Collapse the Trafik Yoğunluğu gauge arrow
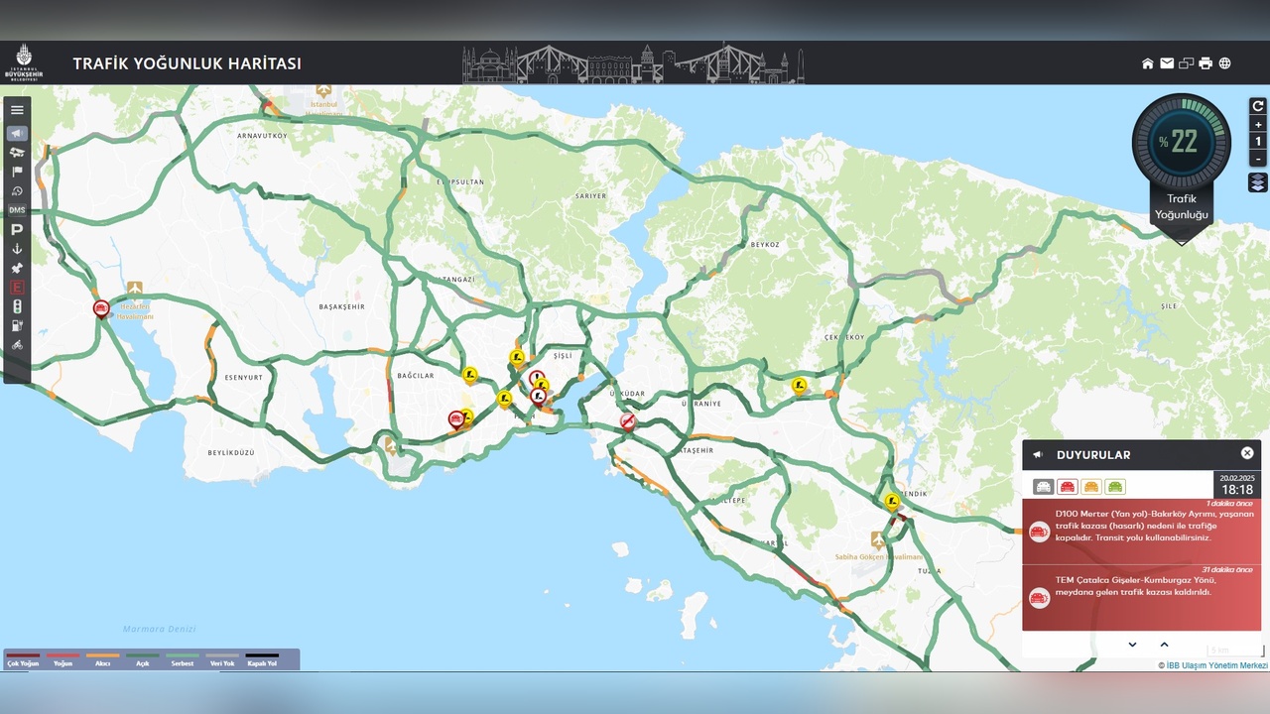This screenshot has height=714, width=1270. pos(1181,241)
